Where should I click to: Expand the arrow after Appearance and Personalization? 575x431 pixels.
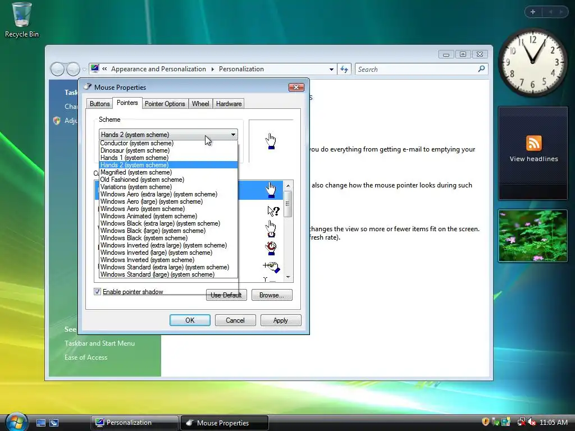coord(212,69)
